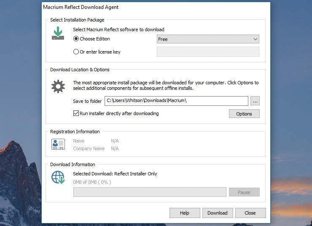Click the registration ID card icon

tap(58, 144)
